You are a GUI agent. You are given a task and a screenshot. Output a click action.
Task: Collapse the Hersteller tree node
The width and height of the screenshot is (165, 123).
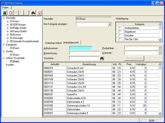[4, 18]
